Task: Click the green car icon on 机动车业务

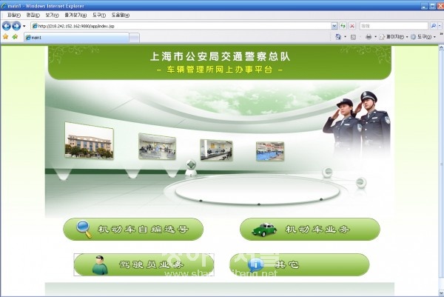Action: coord(264,230)
